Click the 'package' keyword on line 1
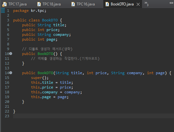Viewport: 174px width, 132px height. [x=21, y=11]
